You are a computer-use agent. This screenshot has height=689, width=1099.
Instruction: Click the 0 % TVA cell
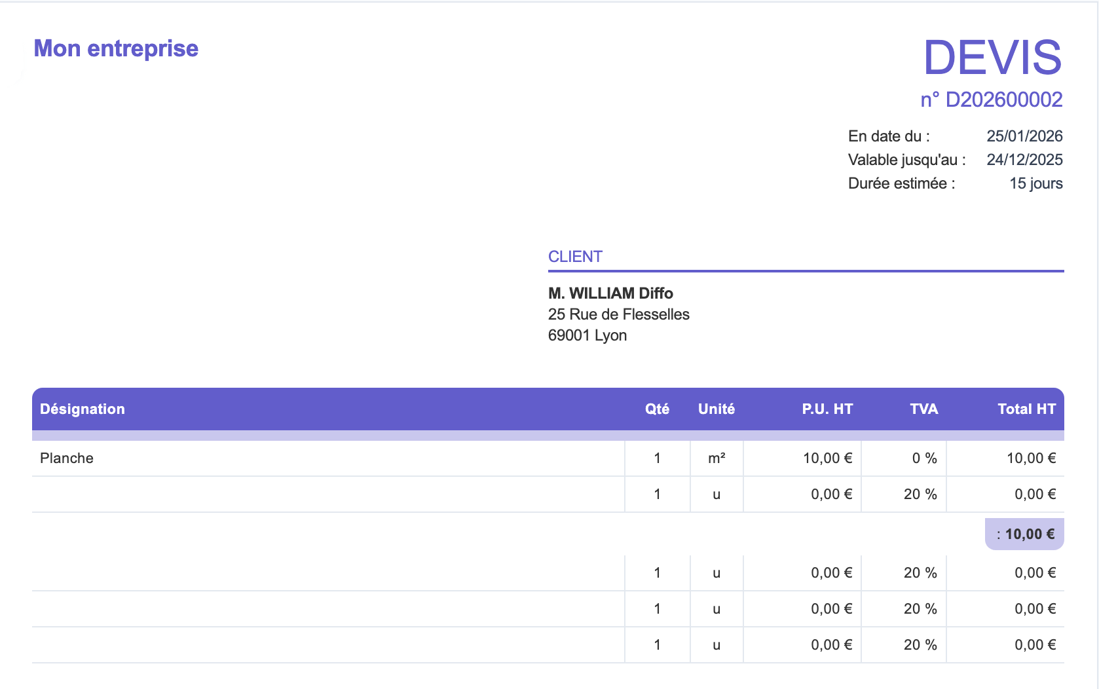924,458
